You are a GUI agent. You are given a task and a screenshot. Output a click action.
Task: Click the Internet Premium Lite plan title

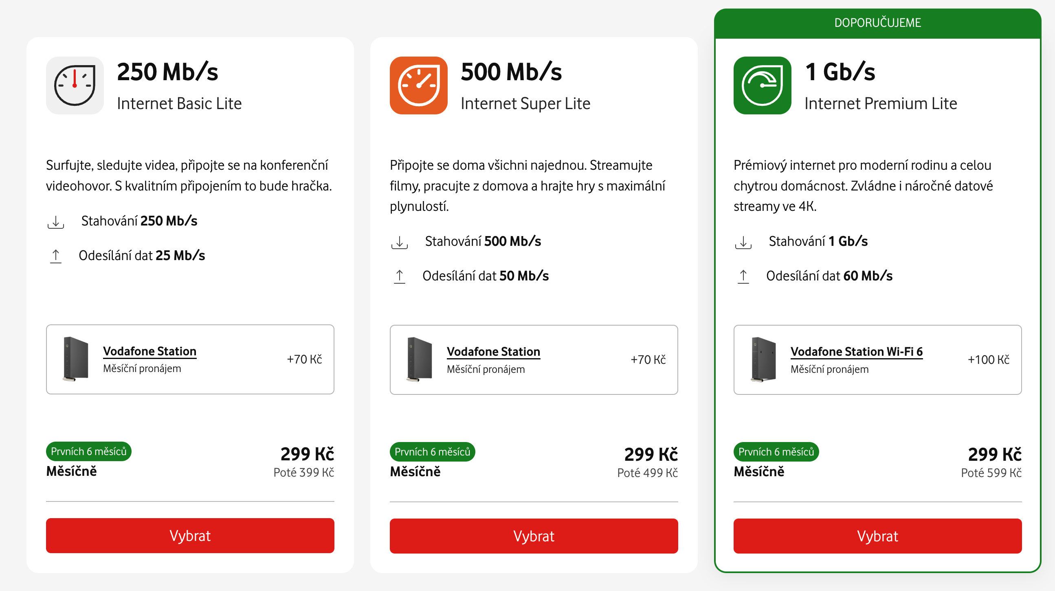pyautogui.click(x=881, y=103)
